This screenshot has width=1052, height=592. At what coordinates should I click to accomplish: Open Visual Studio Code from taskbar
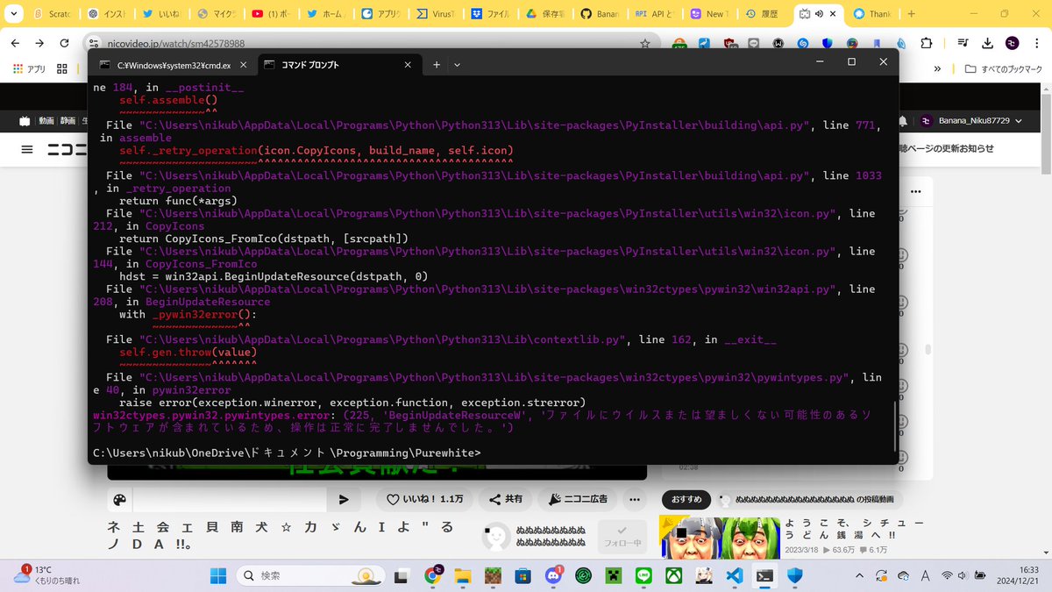coord(735,575)
